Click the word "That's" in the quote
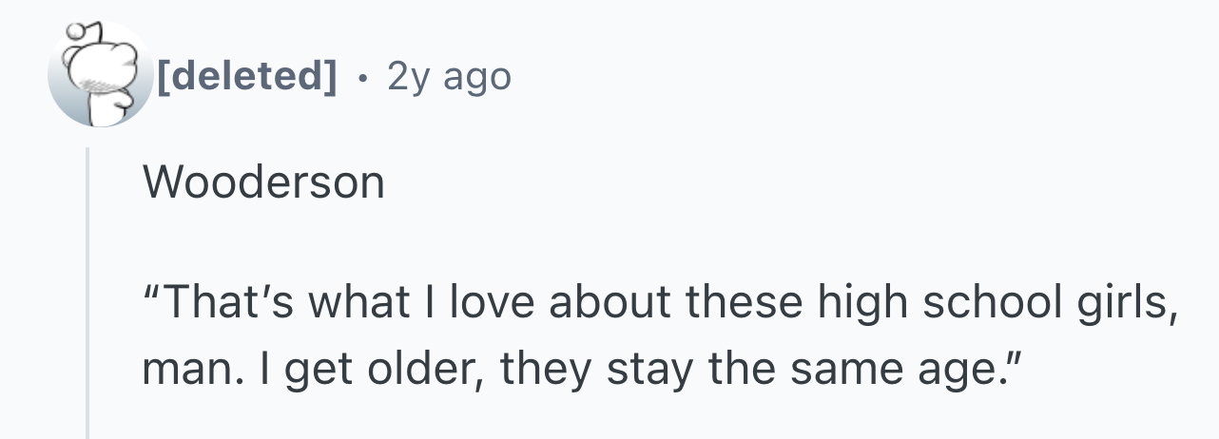1219x439 pixels. (x=215, y=303)
